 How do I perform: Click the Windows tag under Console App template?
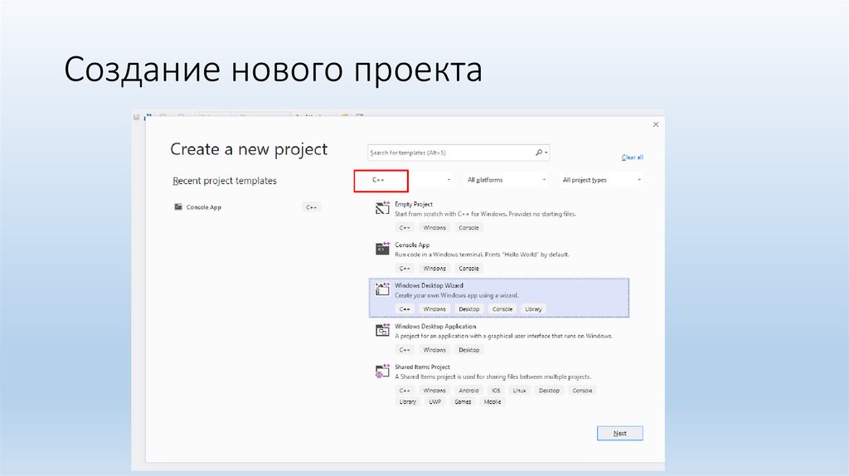click(x=434, y=269)
